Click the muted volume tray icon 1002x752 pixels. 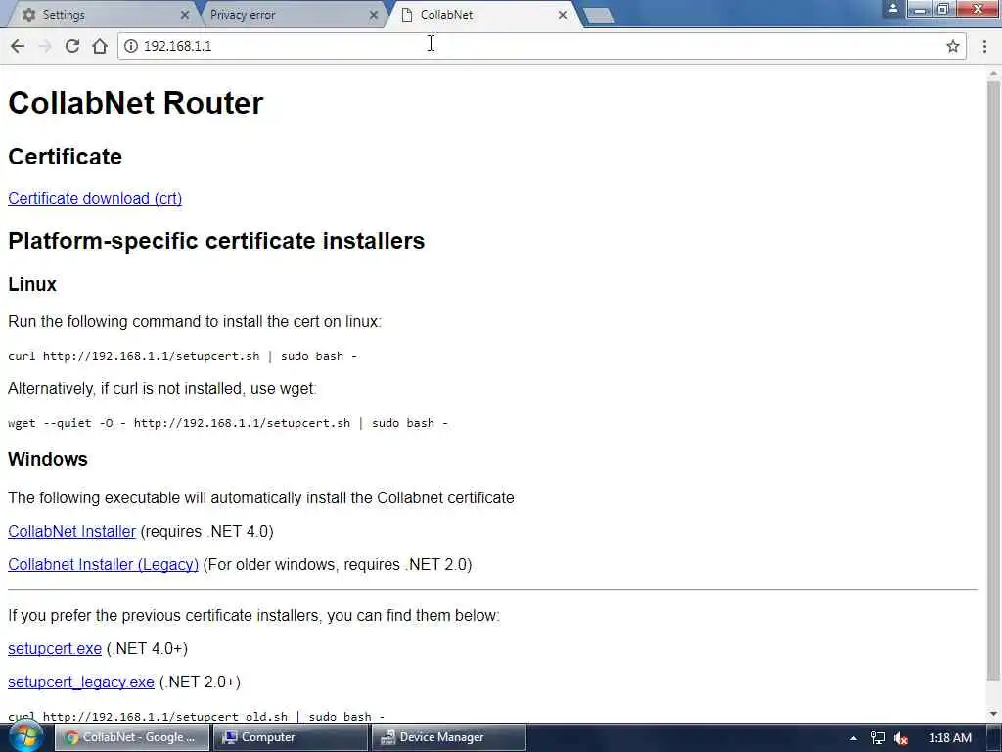(901, 738)
